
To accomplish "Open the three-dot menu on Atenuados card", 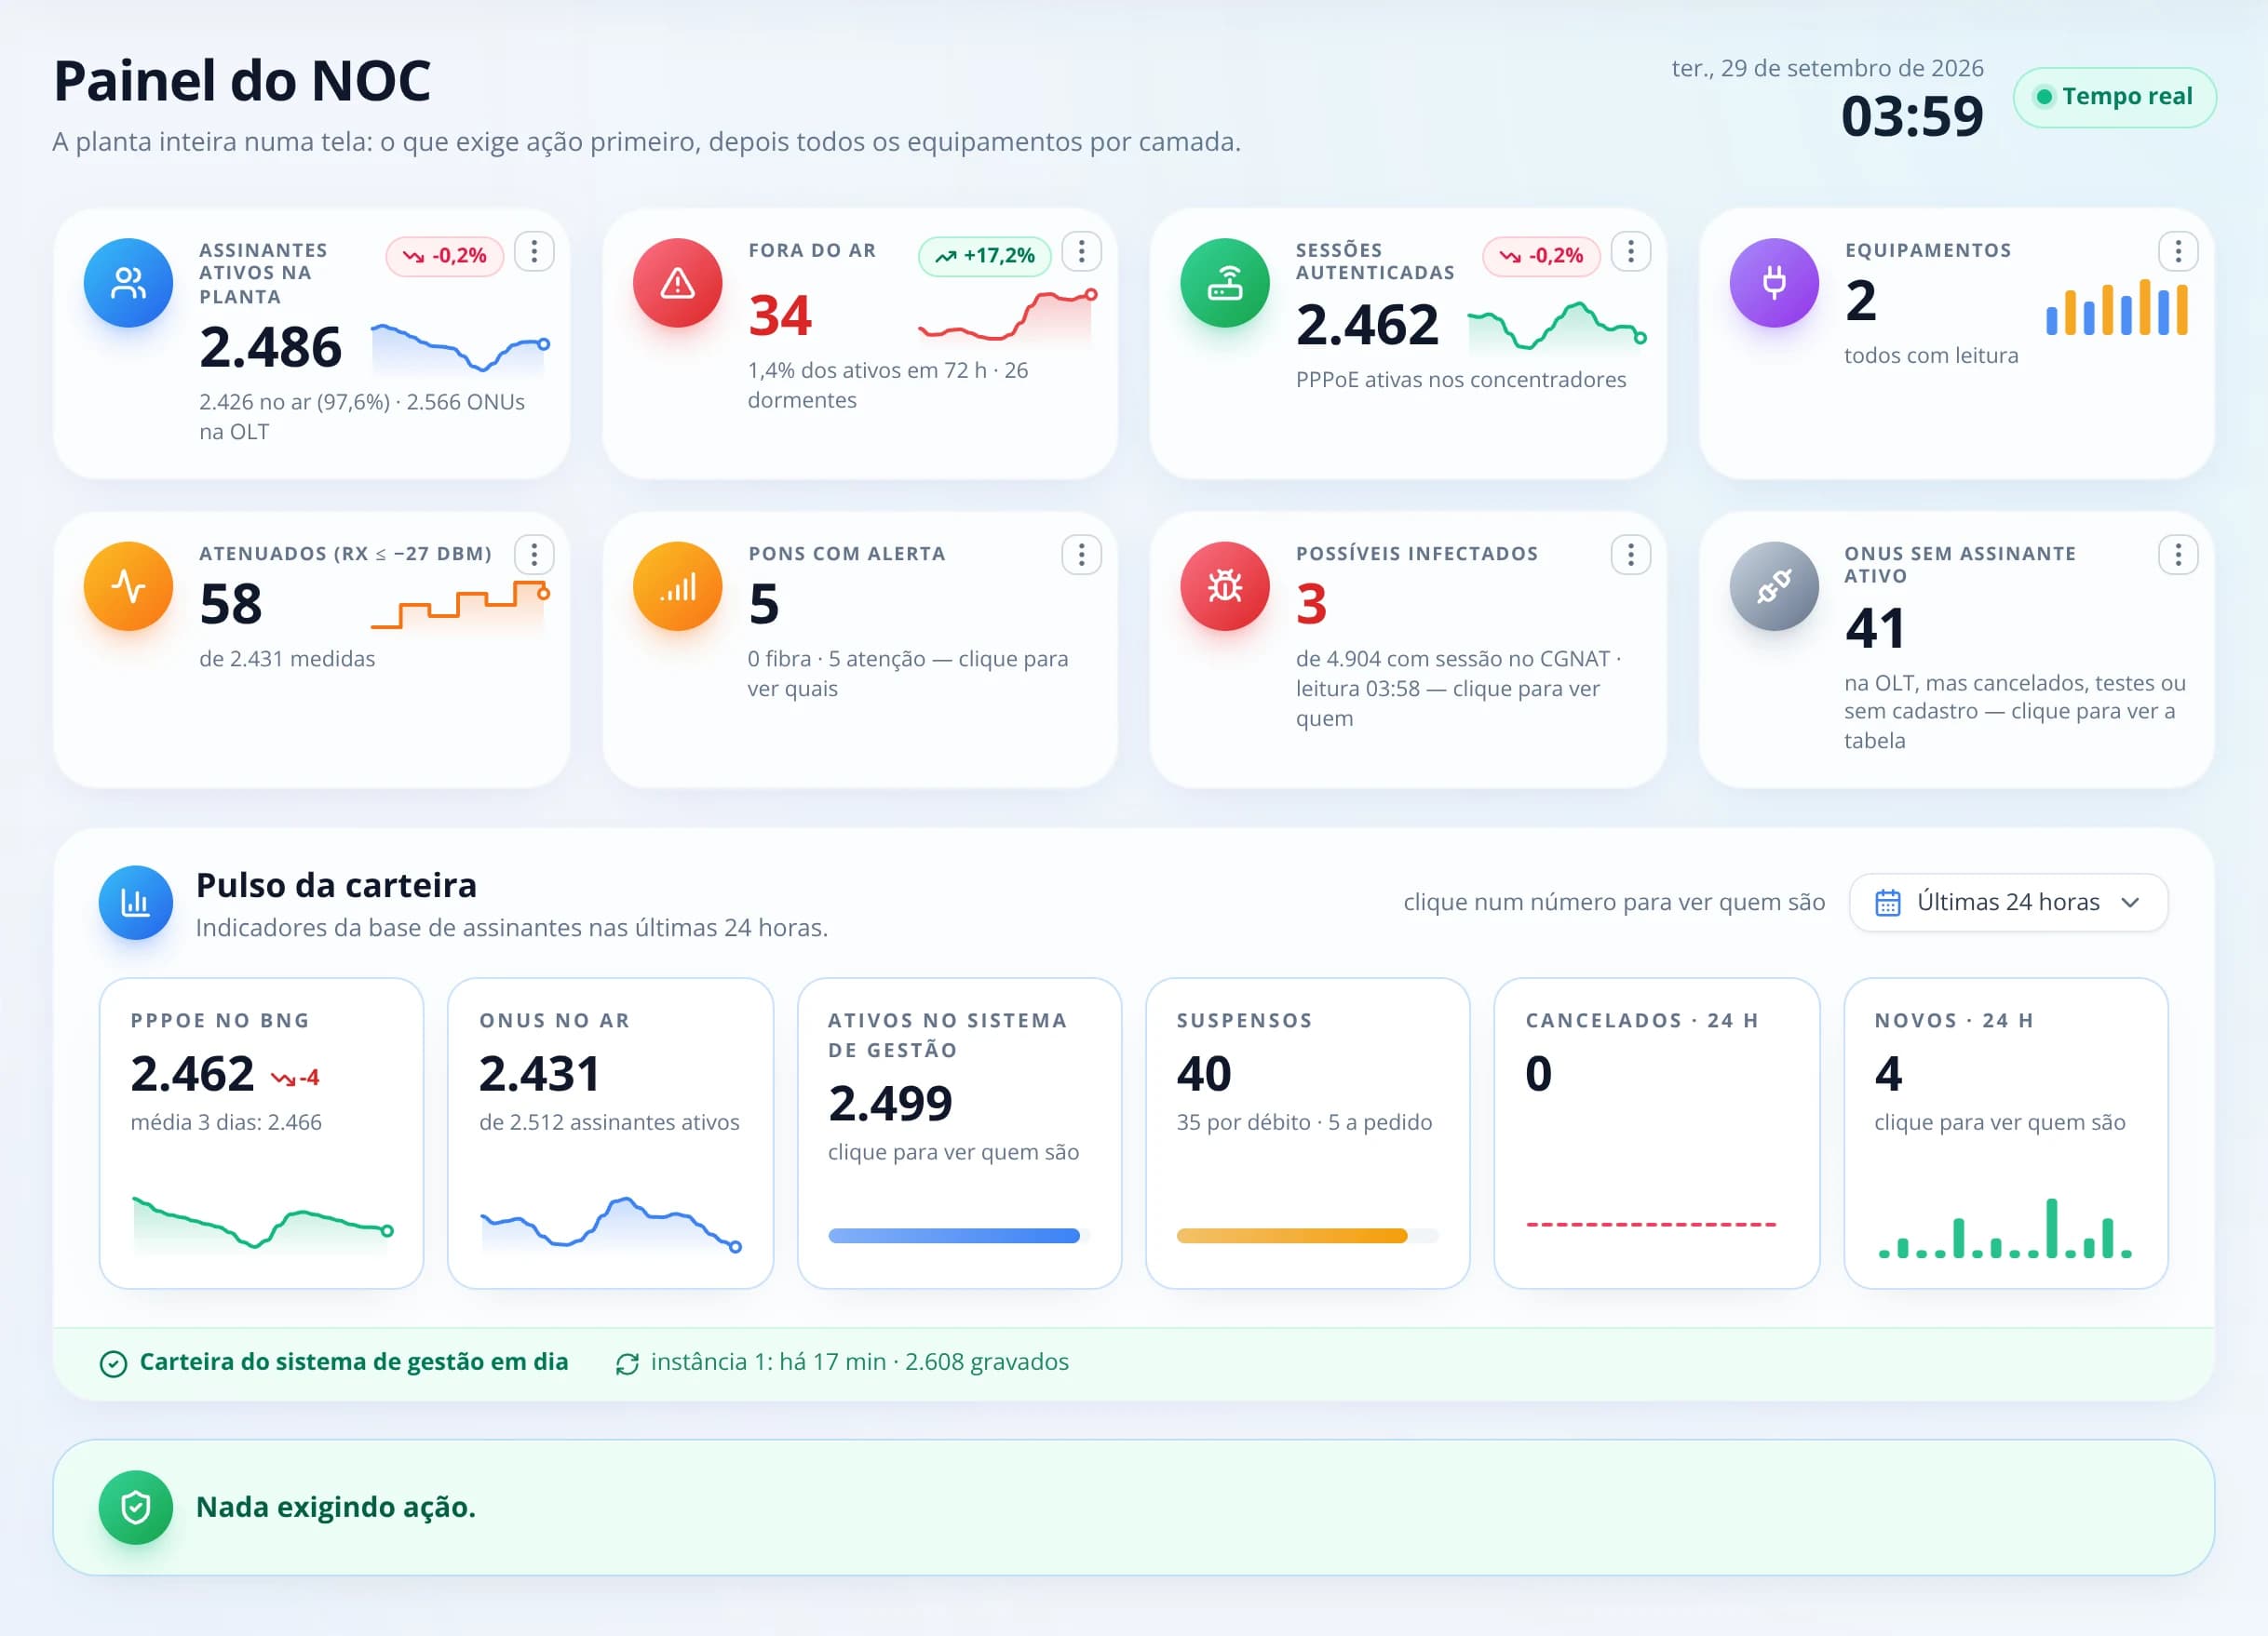I will (x=534, y=555).
